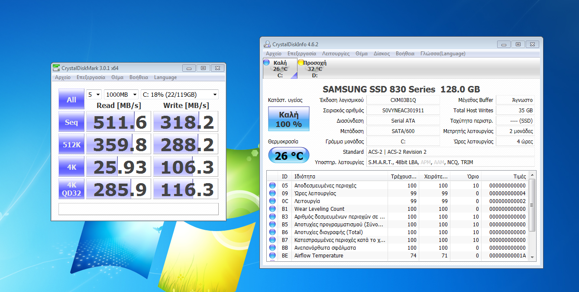
Task: Open Βοήθεια menu in CrystalDiskMark
Action: point(139,77)
